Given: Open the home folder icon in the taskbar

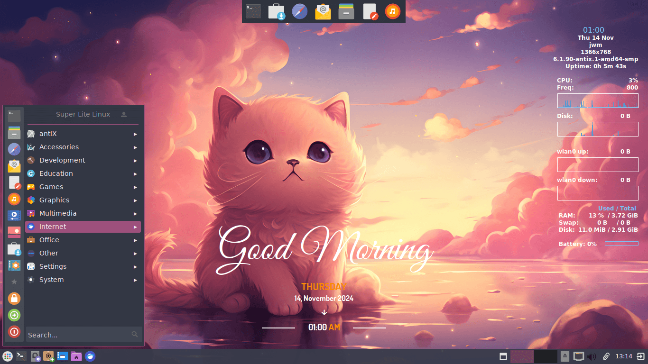Looking at the screenshot, I should pos(76,355).
